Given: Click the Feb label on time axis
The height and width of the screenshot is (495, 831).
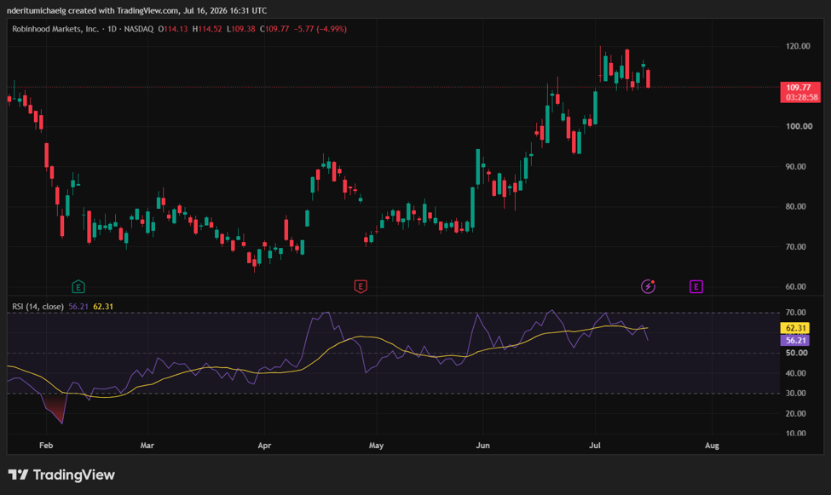Looking at the screenshot, I should [46, 446].
